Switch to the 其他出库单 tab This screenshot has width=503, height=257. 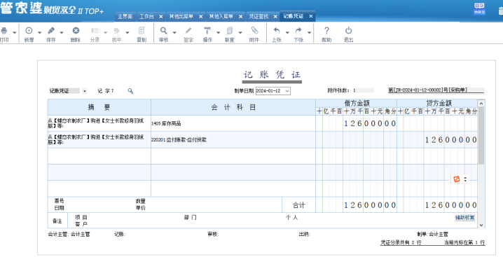[x=181, y=16]
